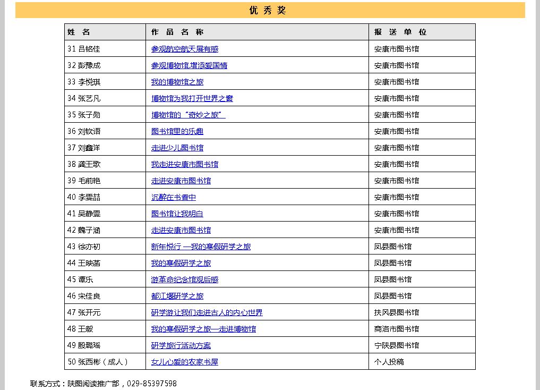
Task: Click 安康市图书馆 in row 31 吕铭佳
Action: pyautogui.click(x=397, y=49)
